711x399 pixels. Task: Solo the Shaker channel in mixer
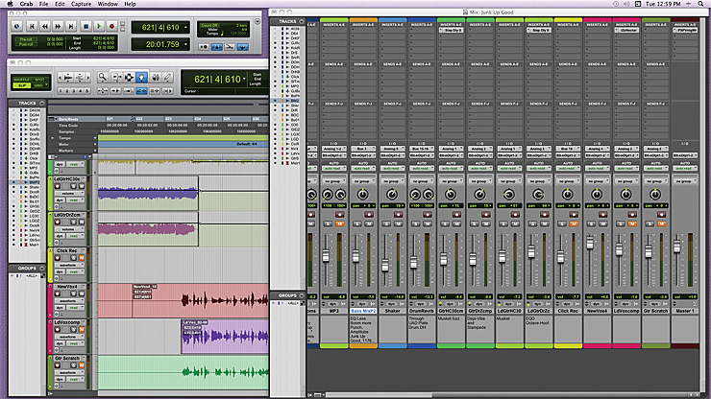click(x=386, y=223)
